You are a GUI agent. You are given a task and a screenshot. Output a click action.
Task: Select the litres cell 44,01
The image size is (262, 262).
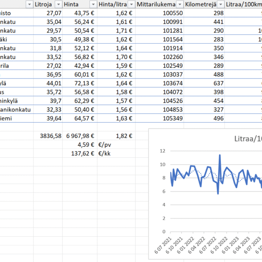tap(48, 83)
